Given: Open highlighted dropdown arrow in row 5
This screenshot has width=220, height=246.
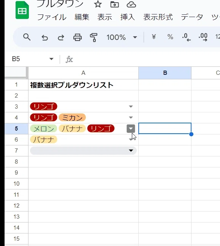Looking at the screenshot, I should point(131,129).
